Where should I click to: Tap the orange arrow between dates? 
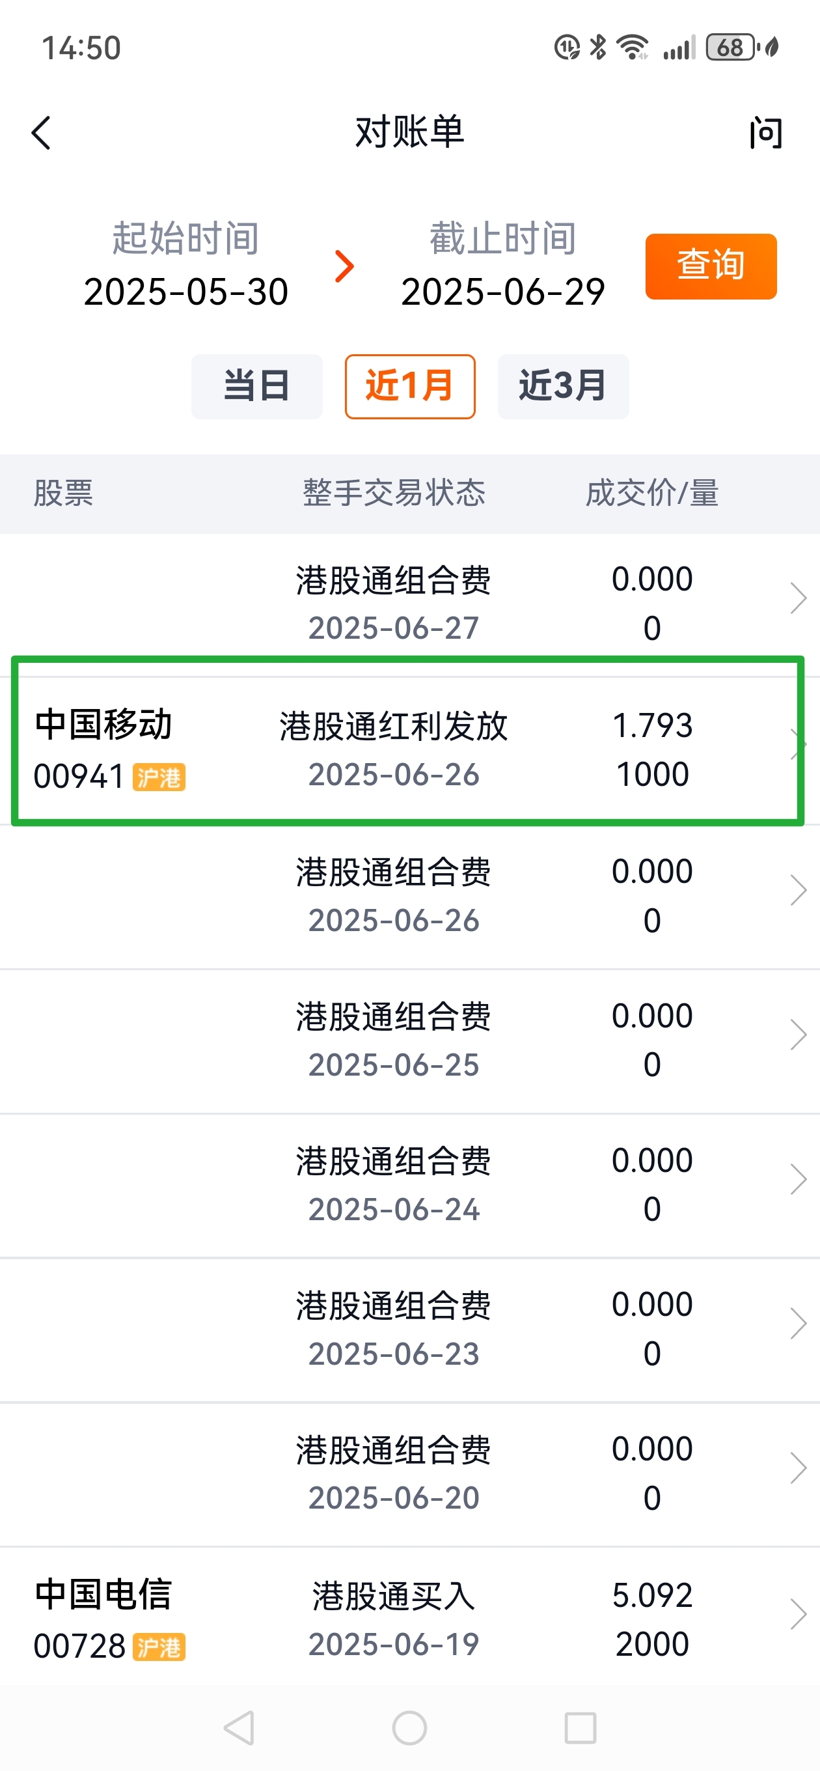(344, 267)
